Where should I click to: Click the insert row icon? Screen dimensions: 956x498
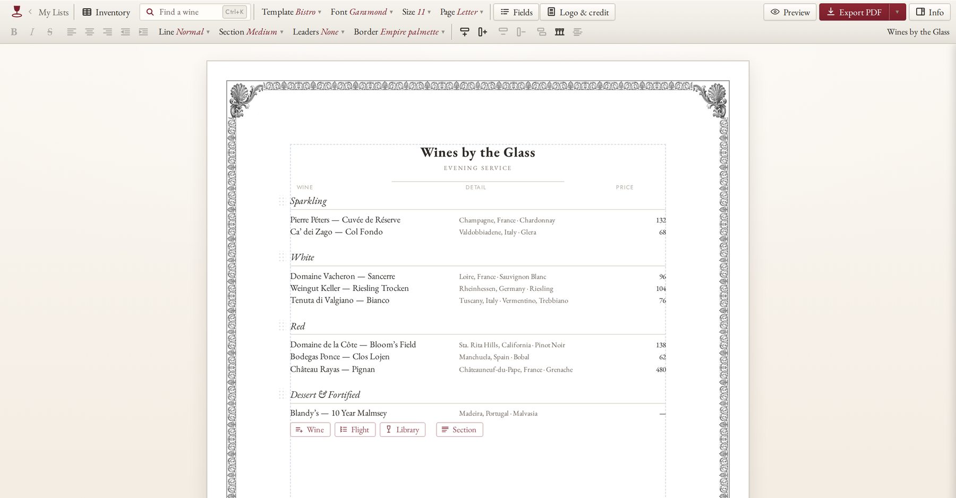coord(465,32)
